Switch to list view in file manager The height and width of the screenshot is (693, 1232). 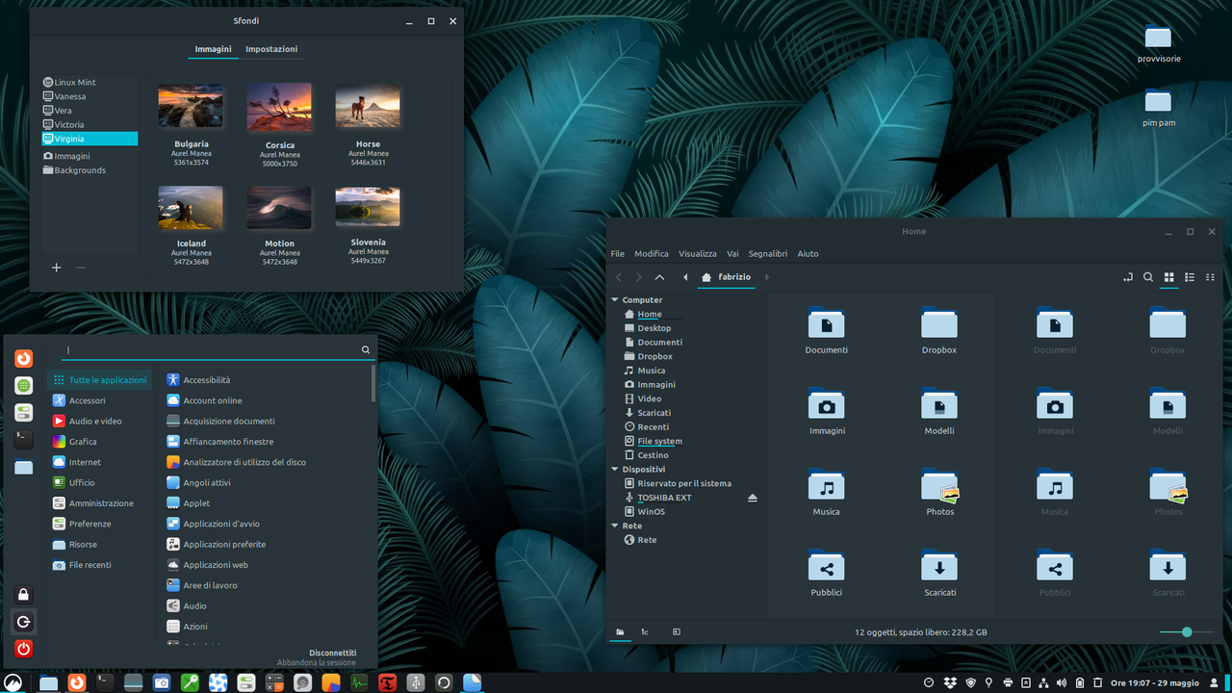pos(1190,277)
